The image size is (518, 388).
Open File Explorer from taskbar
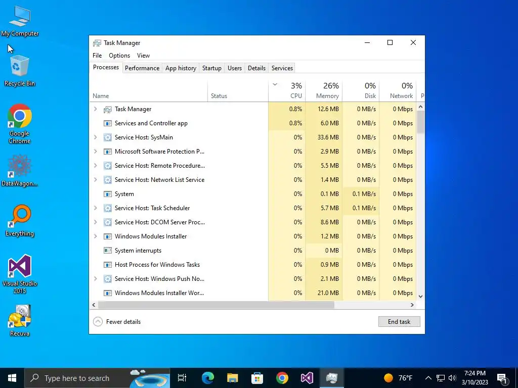[233, 378]
